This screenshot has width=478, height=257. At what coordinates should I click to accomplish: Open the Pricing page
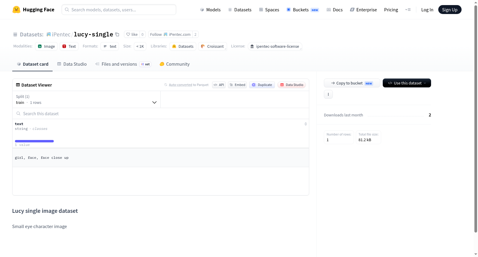(391, 10)
